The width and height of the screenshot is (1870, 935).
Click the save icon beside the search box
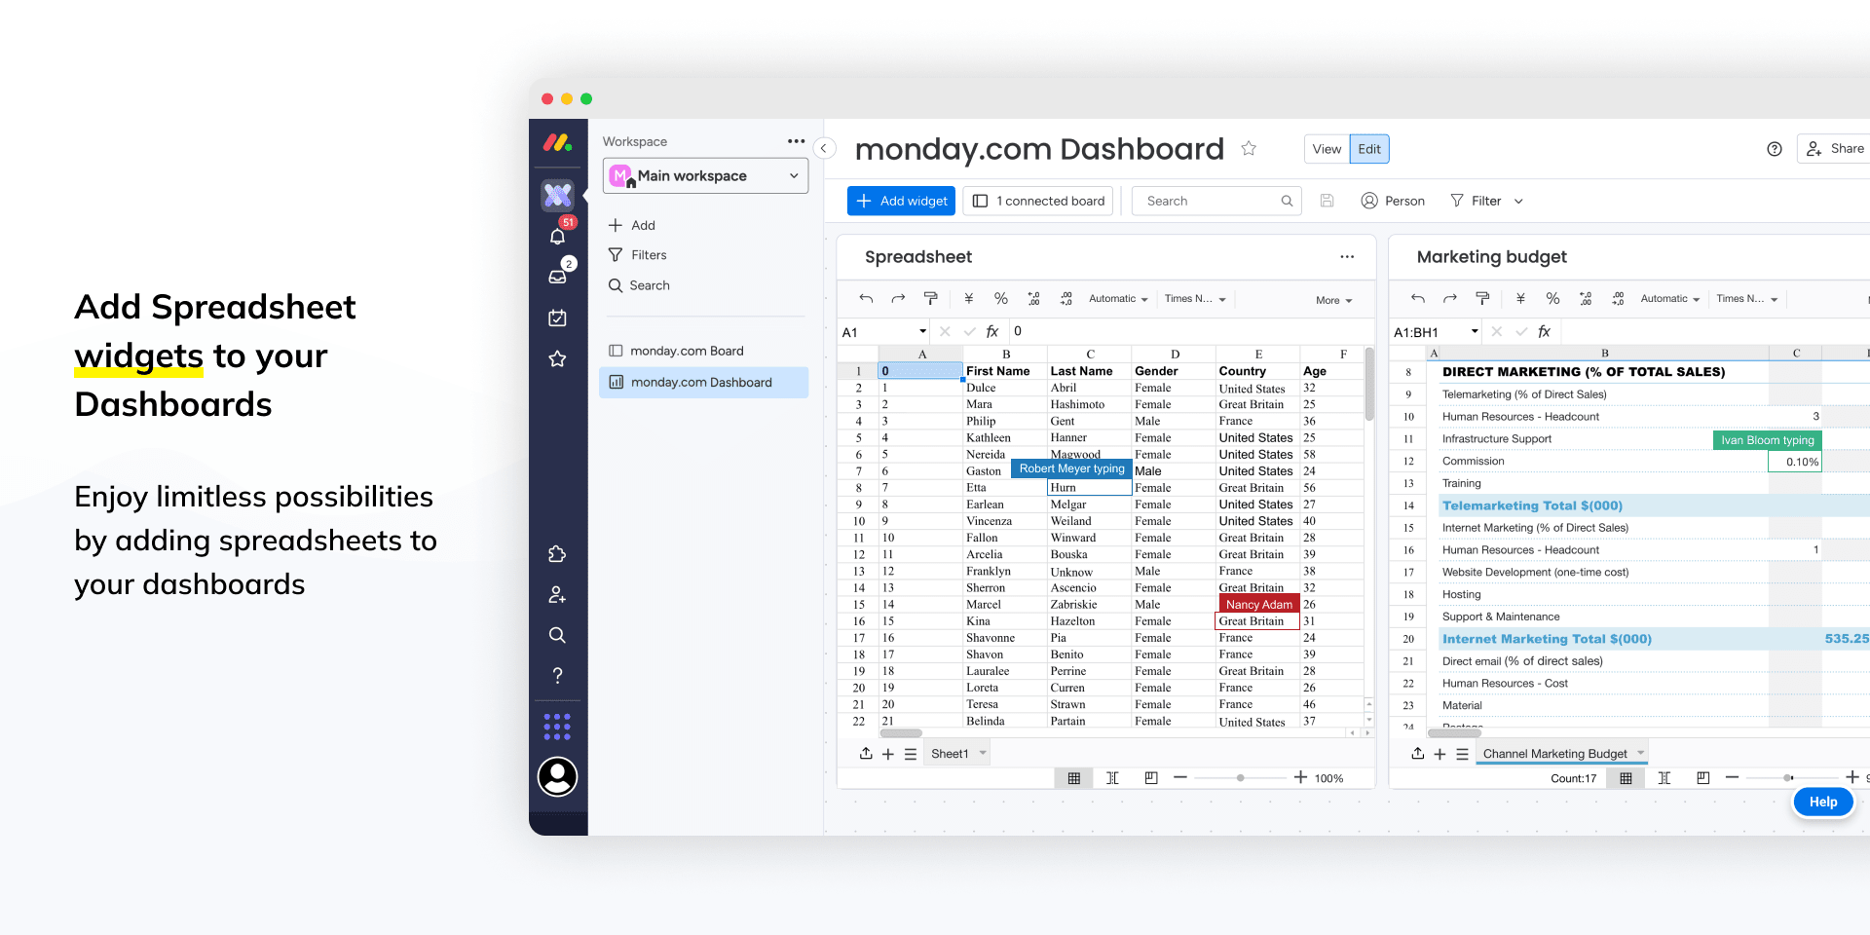coord(1327,201)
